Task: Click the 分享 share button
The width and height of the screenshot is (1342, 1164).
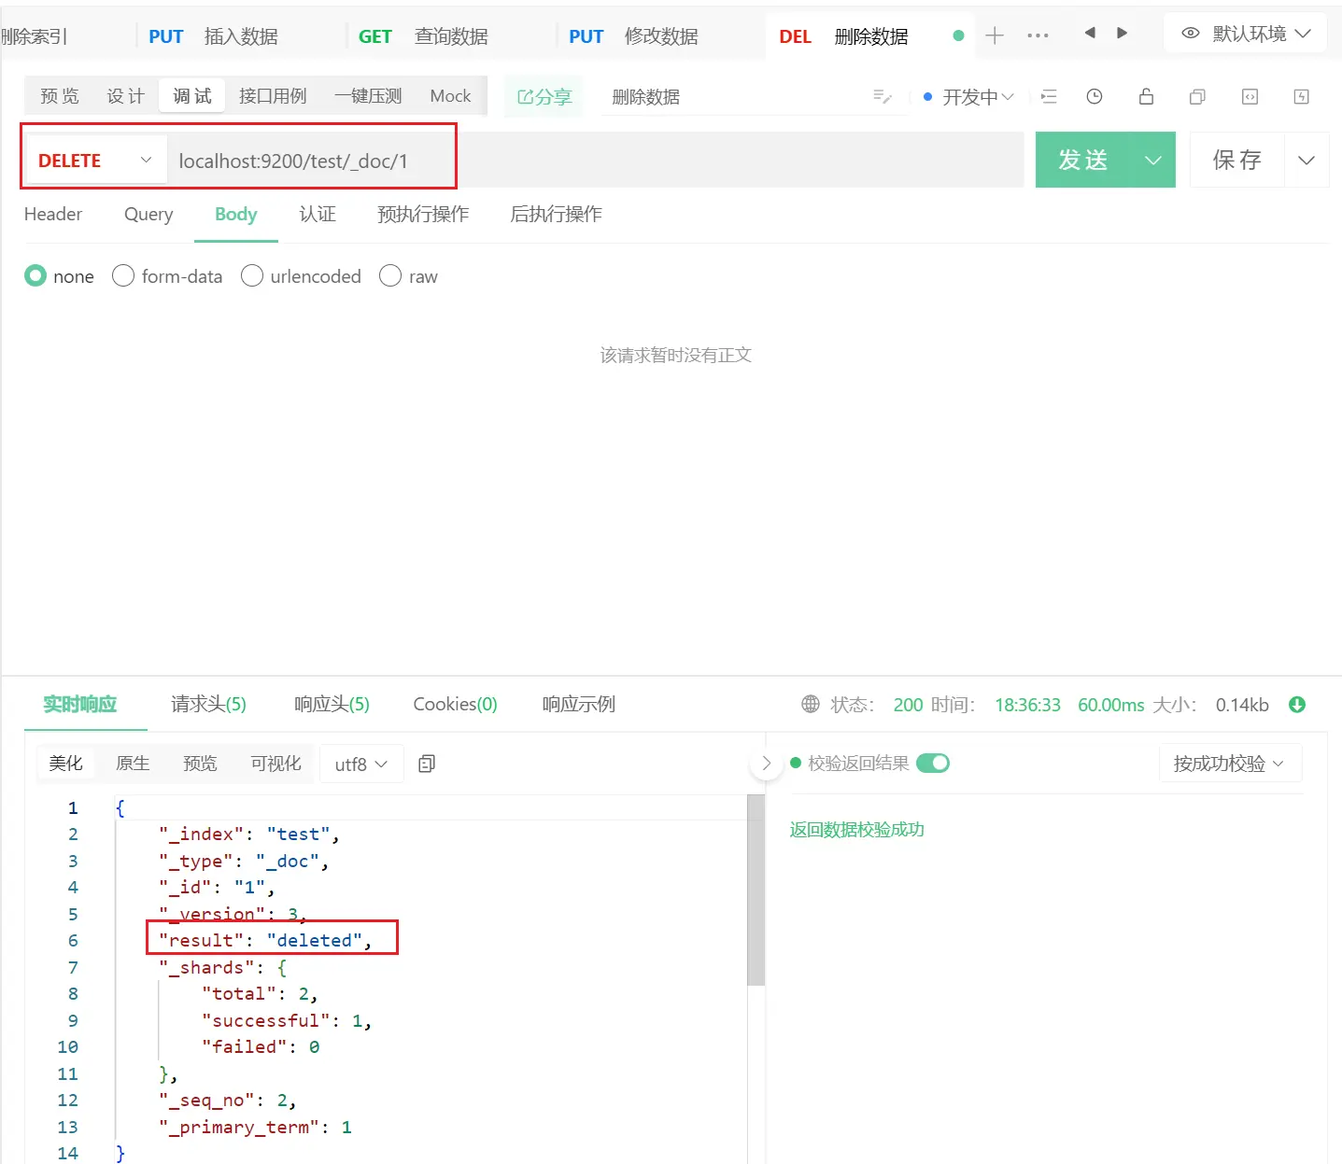Action: pyautogui.click(x=544, y=96)
